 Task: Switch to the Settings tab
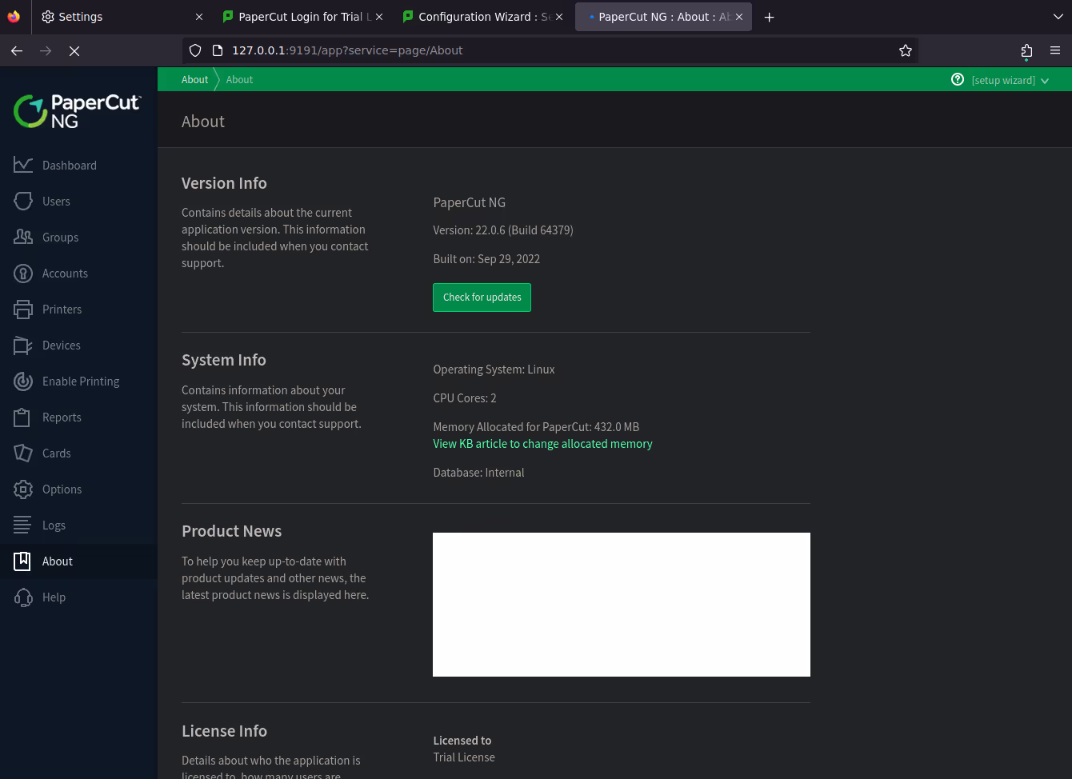click(x=120, y=17)
